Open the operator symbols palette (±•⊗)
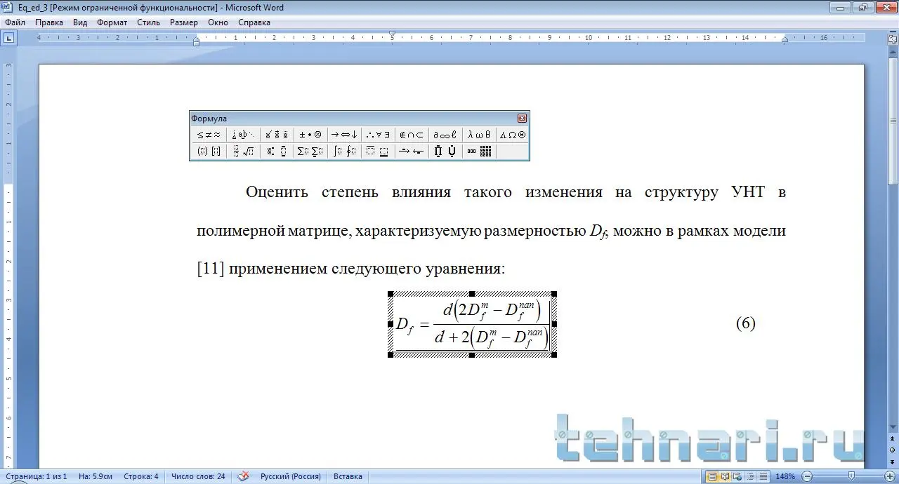The image size is (899, 484). click(x=310, y=135)
